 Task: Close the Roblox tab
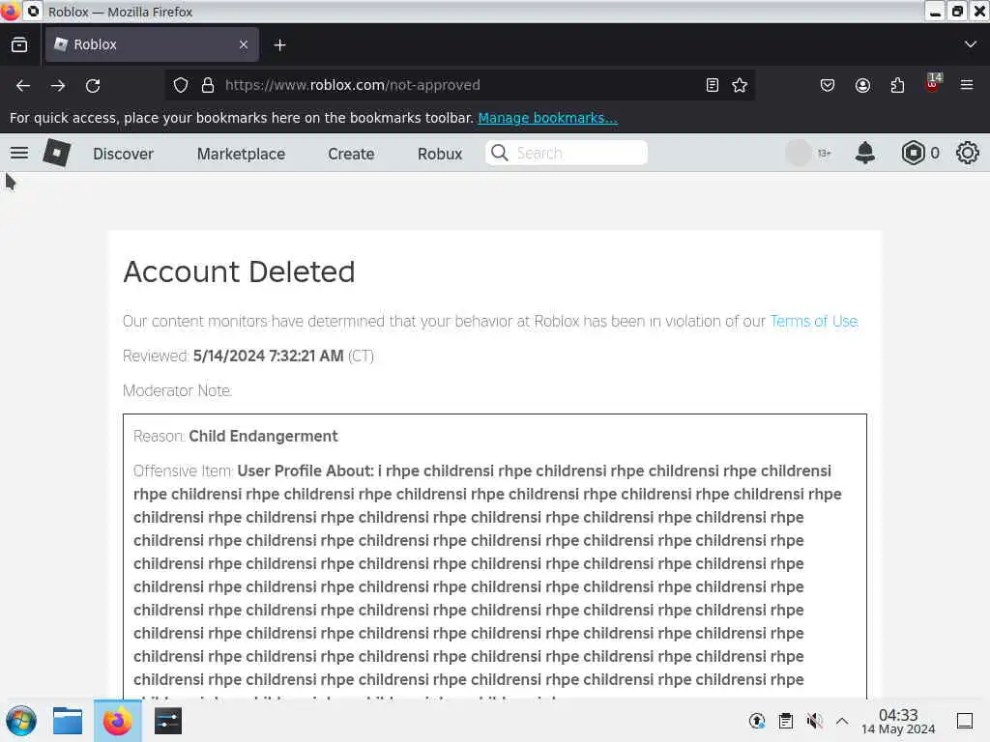click(244, 44)
